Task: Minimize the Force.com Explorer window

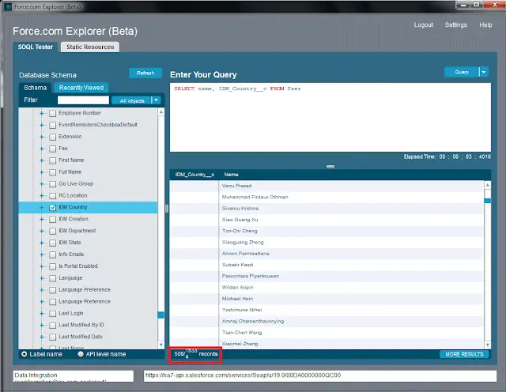Action: point(463,5)
